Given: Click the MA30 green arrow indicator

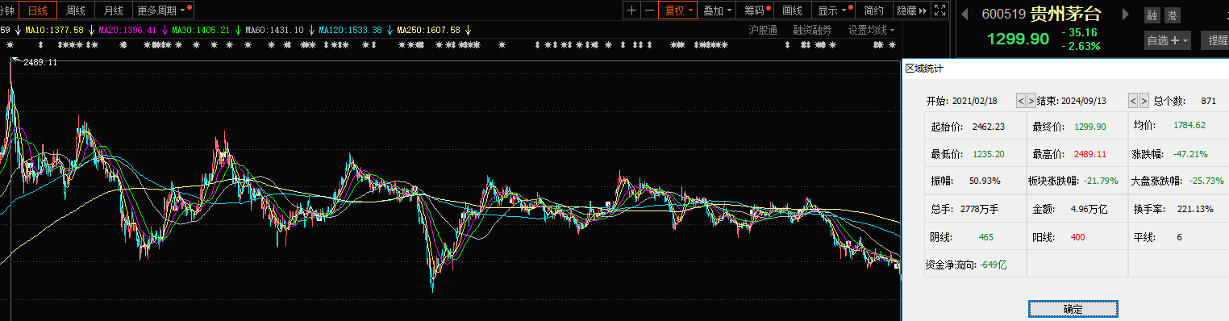Looking at the screenshot, I should click(239, 30).
